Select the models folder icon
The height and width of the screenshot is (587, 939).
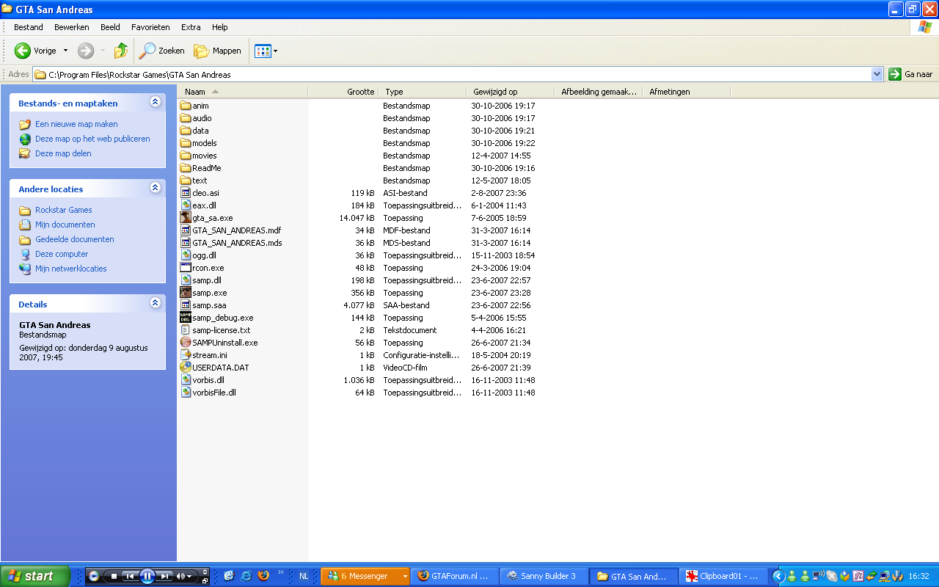click(x=186, y=143)
